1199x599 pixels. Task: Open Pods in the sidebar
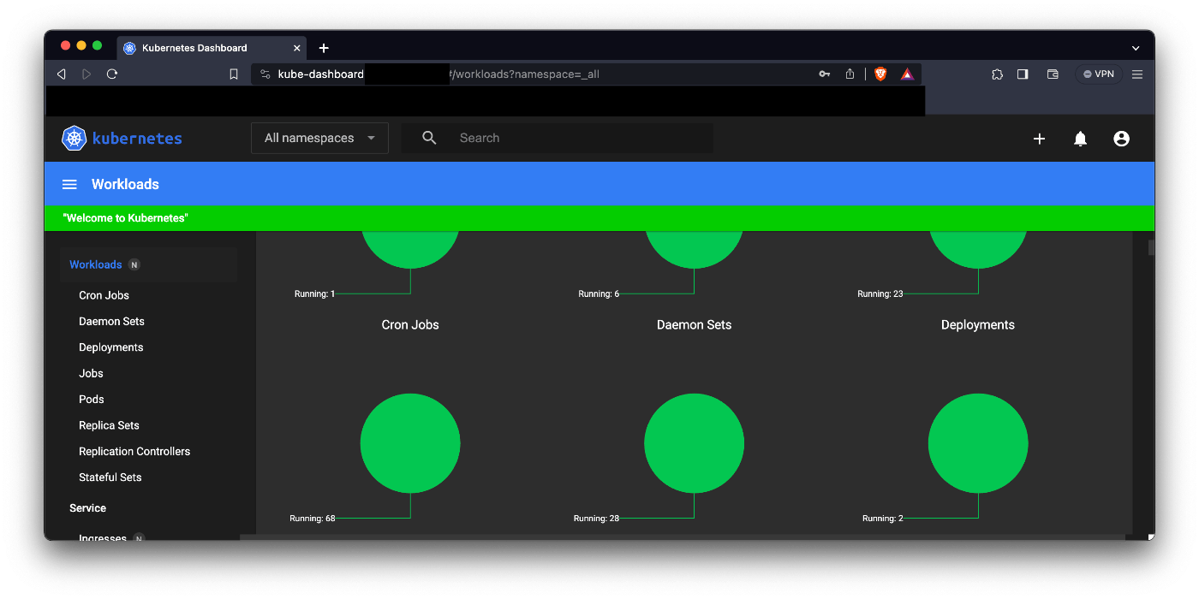click(91, 400)
